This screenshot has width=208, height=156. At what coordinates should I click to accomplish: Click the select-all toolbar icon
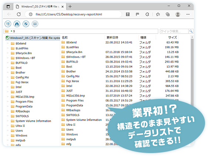pos(26,24)
